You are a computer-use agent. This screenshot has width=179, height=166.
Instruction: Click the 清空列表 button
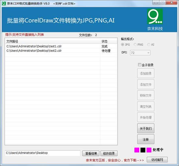tap(146, 107)
